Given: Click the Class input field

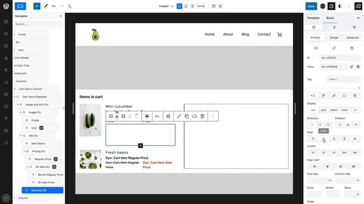Looking at the screenshot, I should point(333,67).
